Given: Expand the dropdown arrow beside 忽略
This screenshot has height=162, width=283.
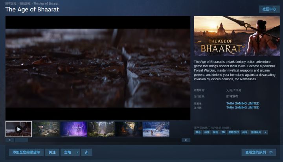Looking at the screenshot, I should click(77, 152).
